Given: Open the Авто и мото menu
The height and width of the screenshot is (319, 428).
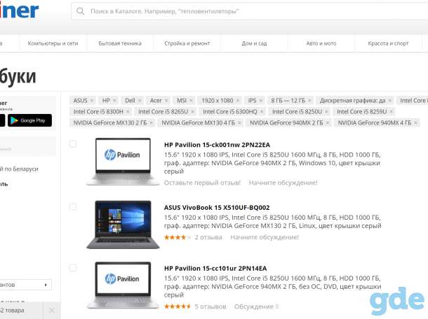Looking at the screenshot, I should (321, 43).
